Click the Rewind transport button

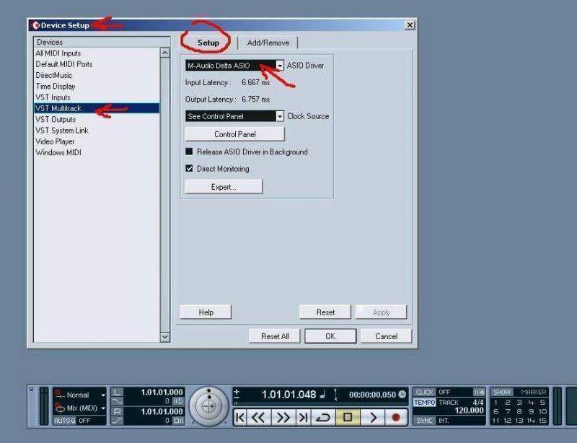(258, 418)
